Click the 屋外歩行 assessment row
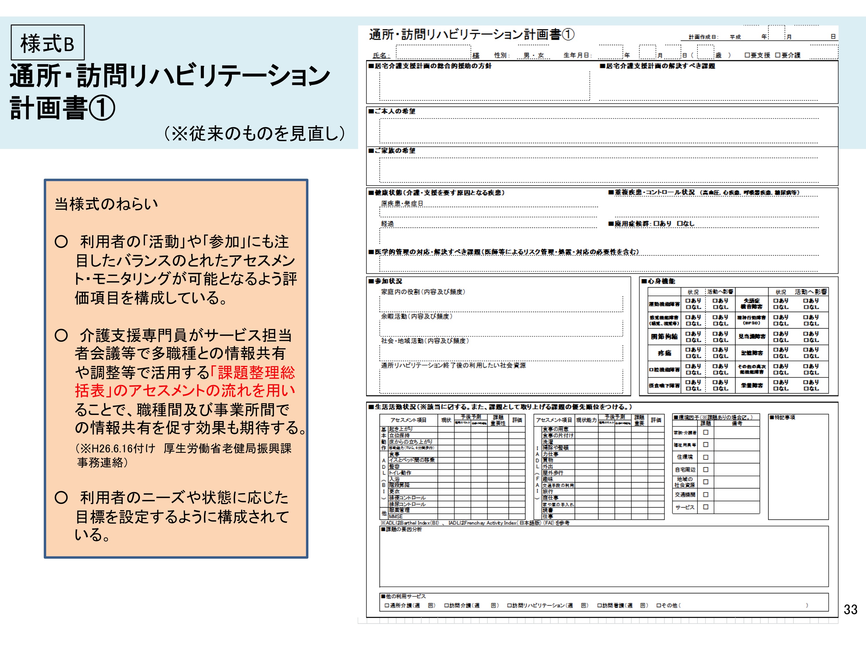 click(x=603, y=473)
